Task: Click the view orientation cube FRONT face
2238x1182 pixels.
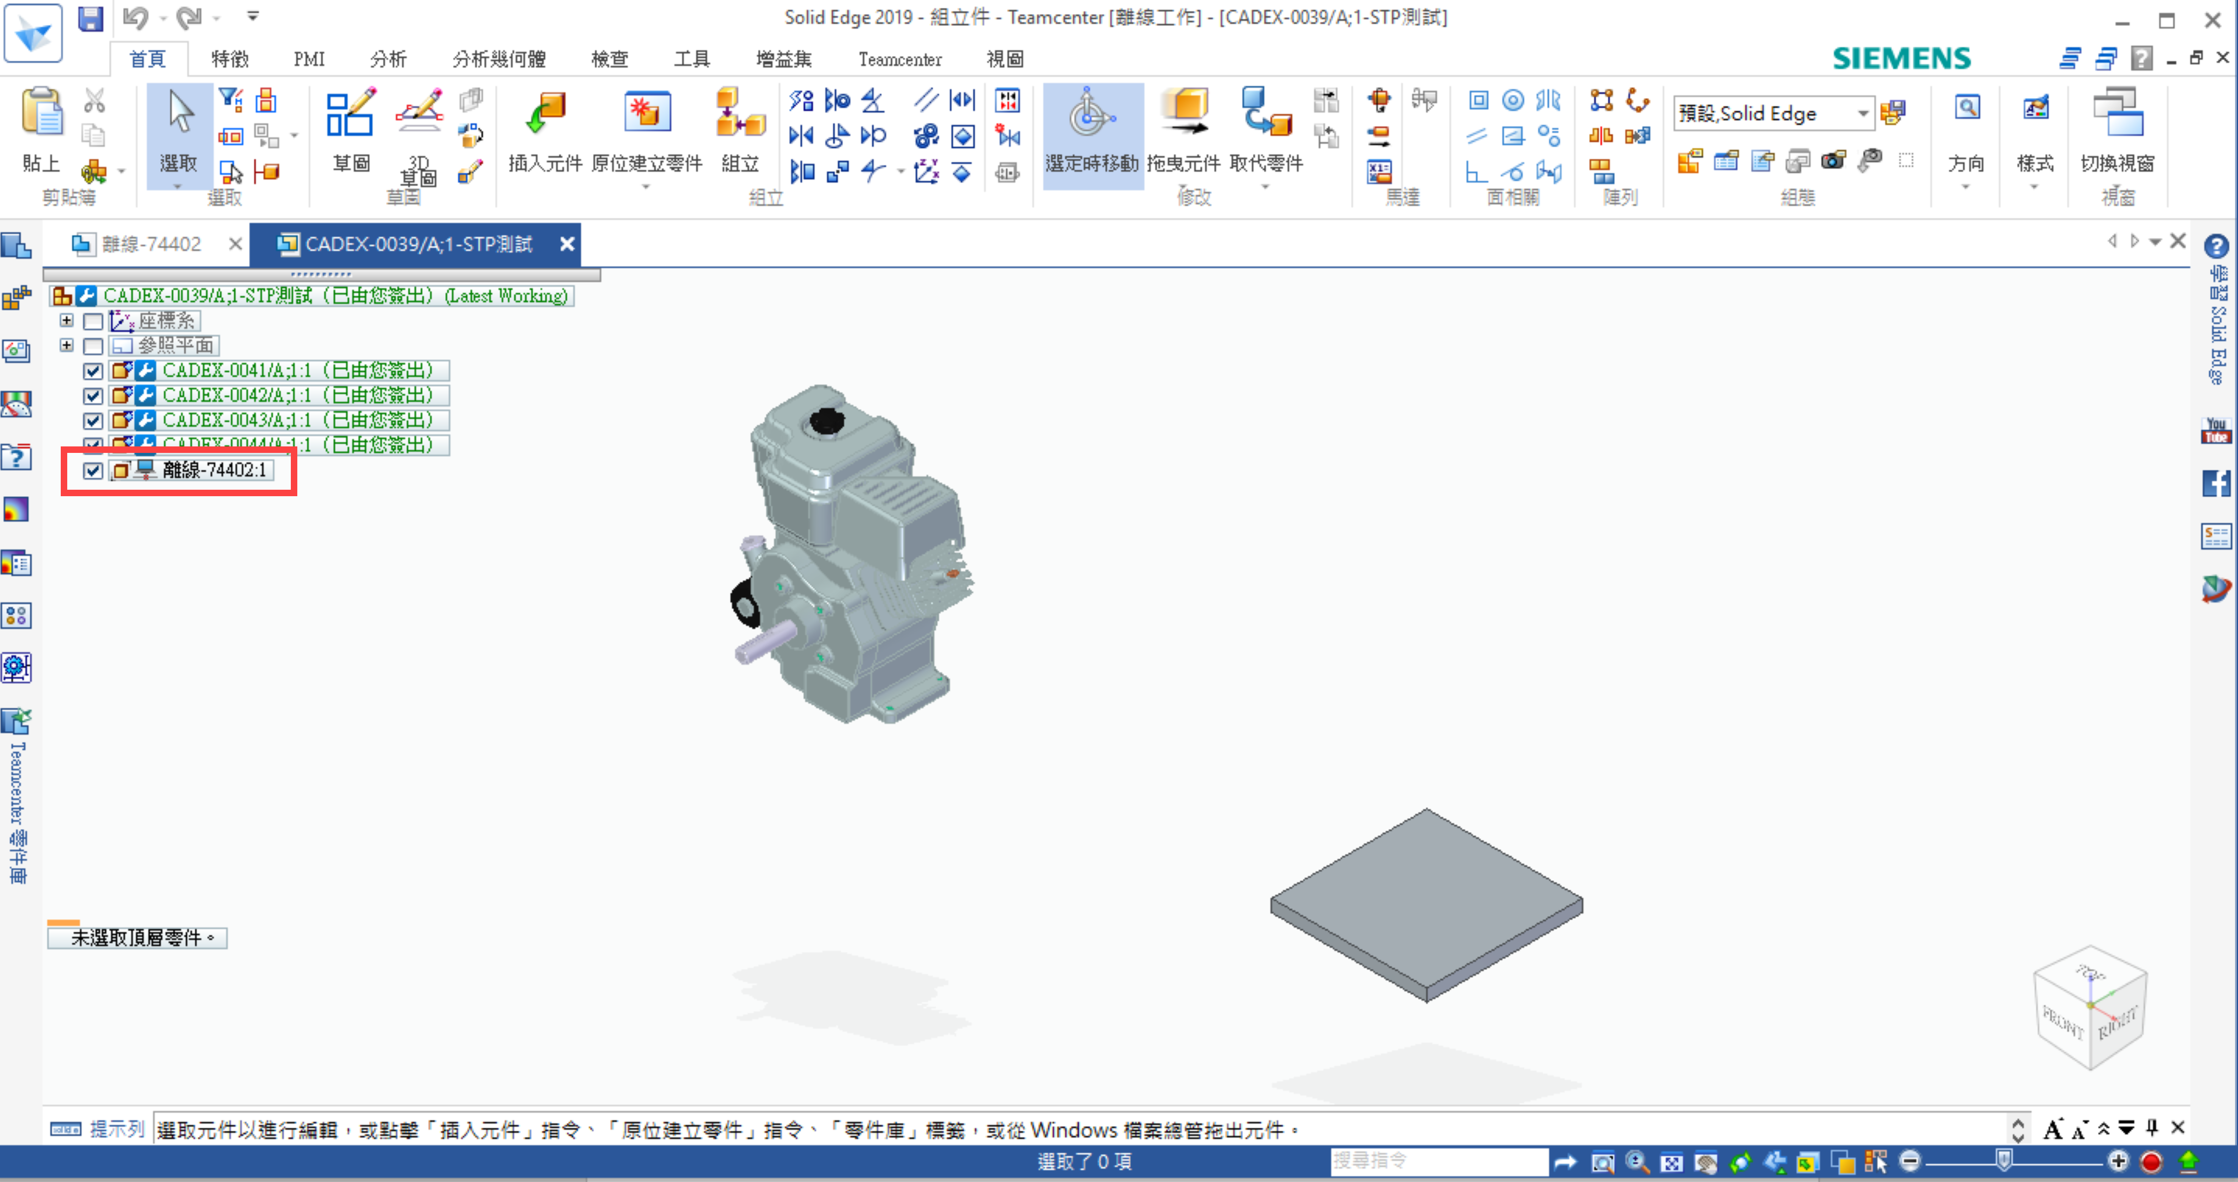Action: pos(2062,1021)
